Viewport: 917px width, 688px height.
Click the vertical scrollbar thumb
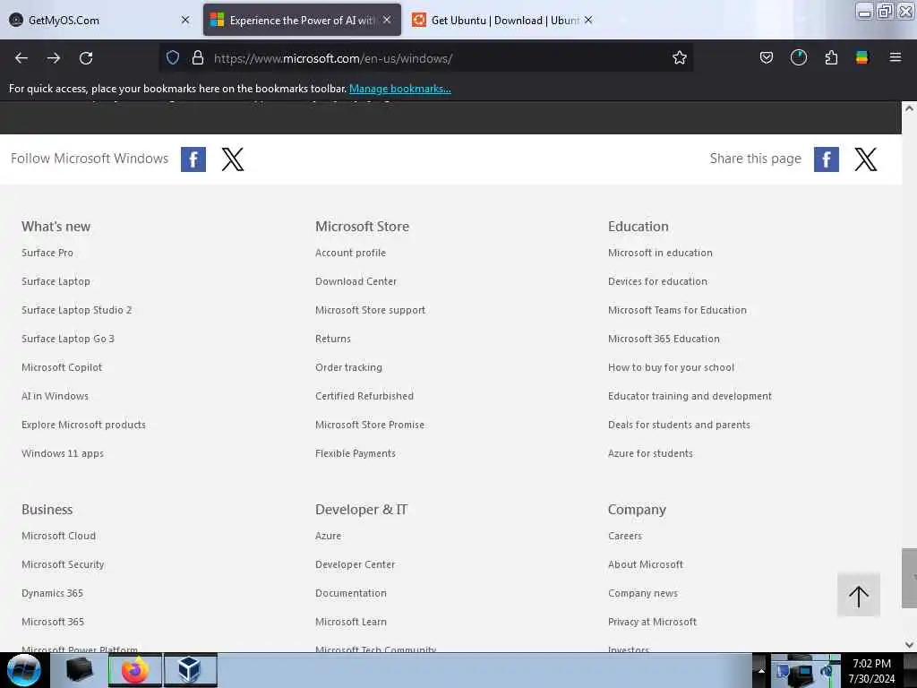coord(909,578)
